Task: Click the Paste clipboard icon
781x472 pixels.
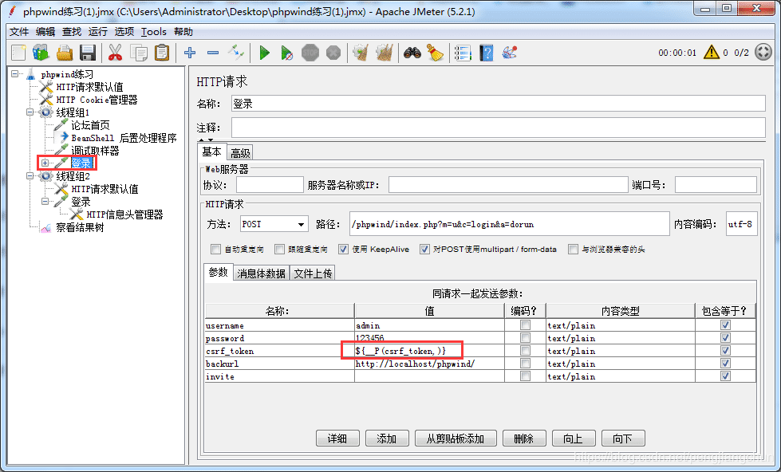Action: pyautogui.click(x=162, y=53)
